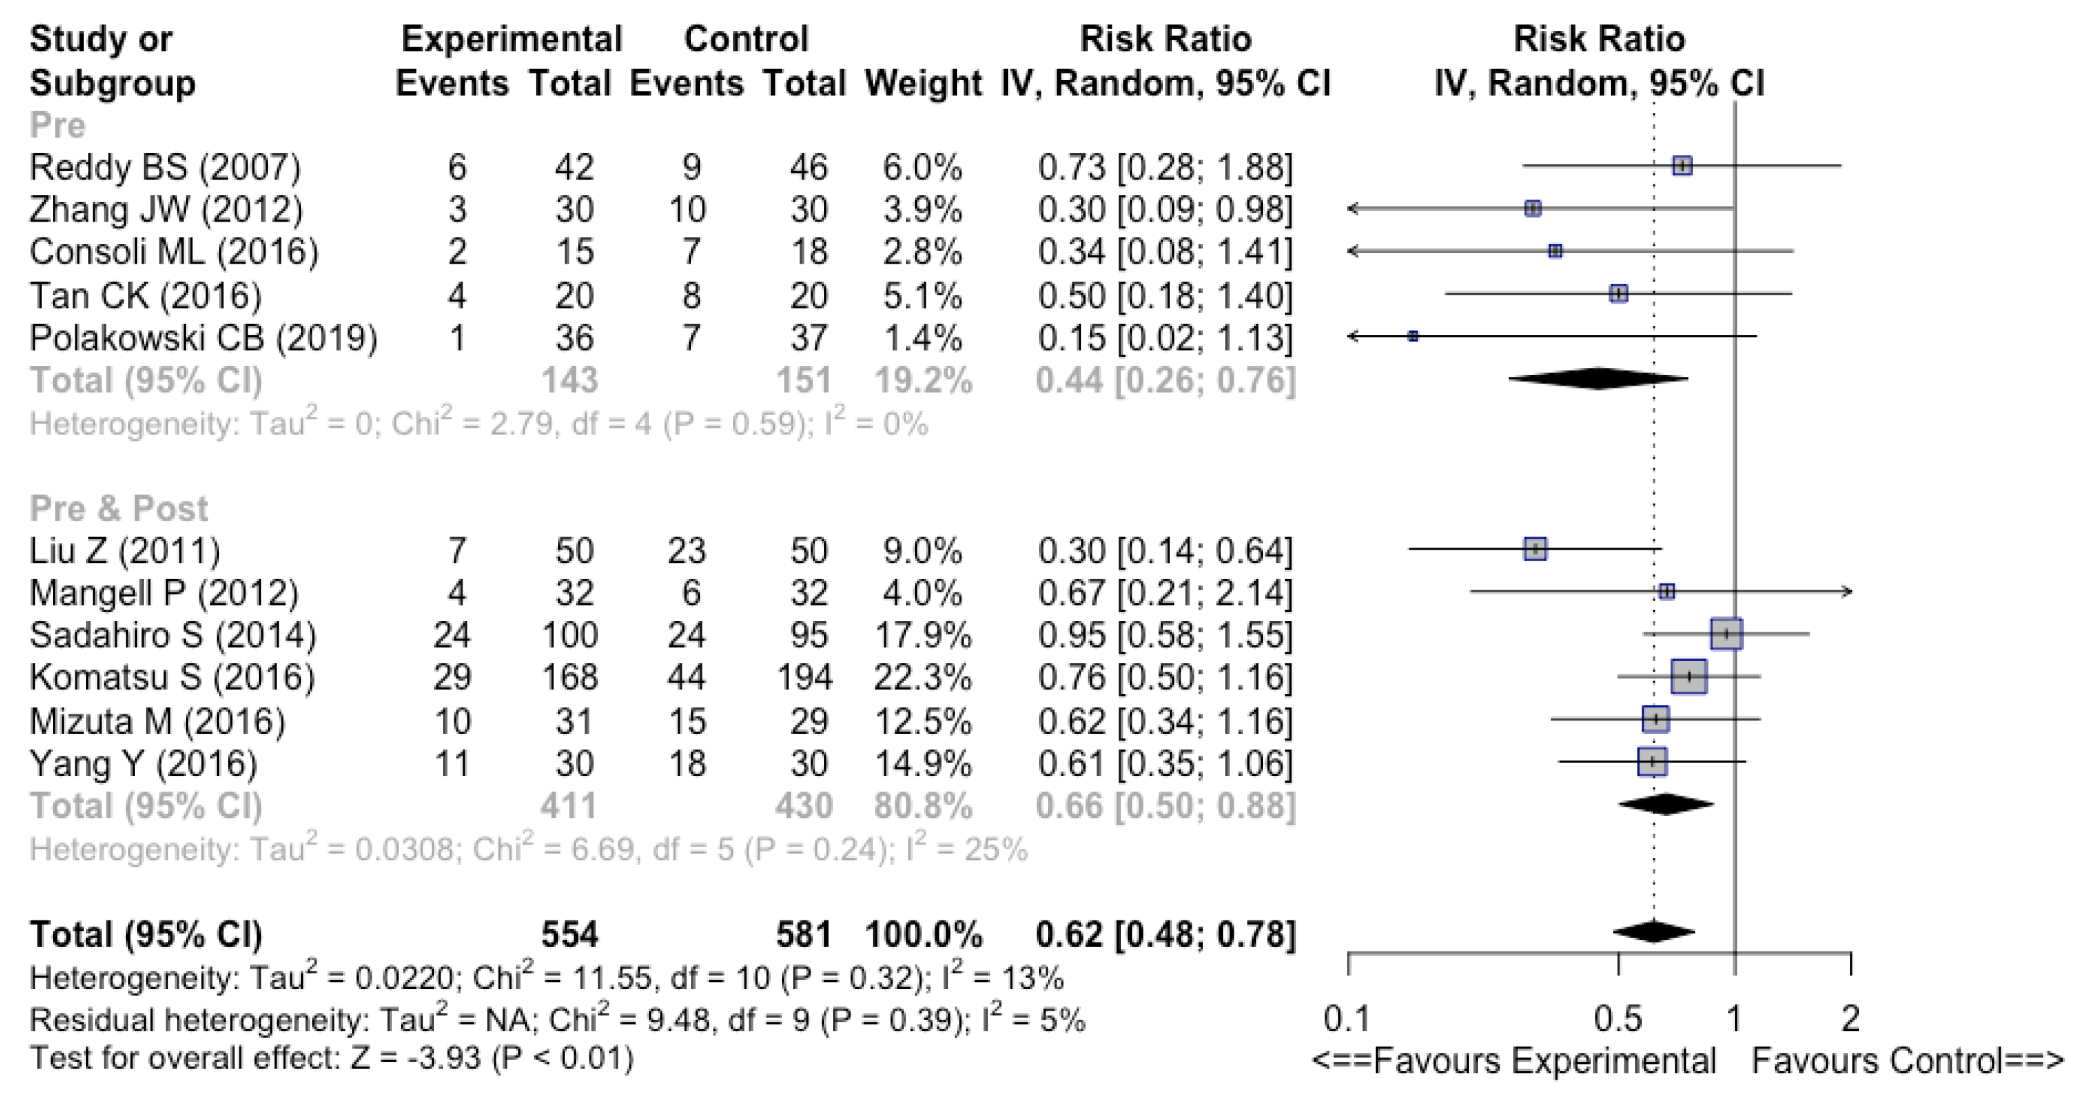Viewport: 2093px width, 1098px height.
Task: Select the "Favours Control==>" axis label
Action: 1907,1061
